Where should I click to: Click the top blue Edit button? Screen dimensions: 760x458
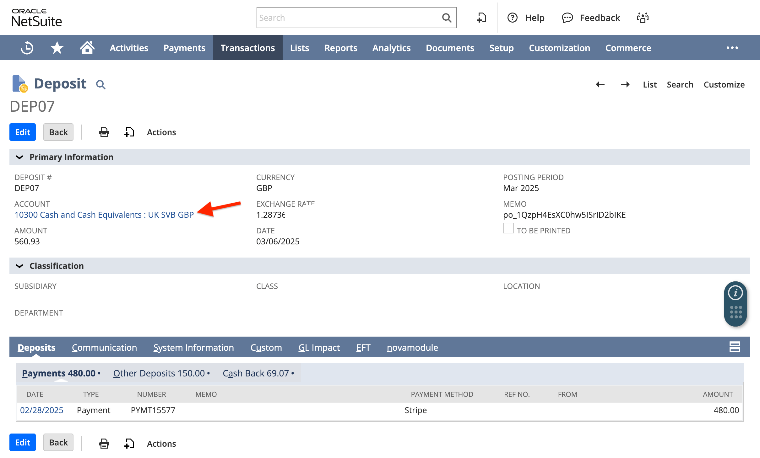pos(23,132)
